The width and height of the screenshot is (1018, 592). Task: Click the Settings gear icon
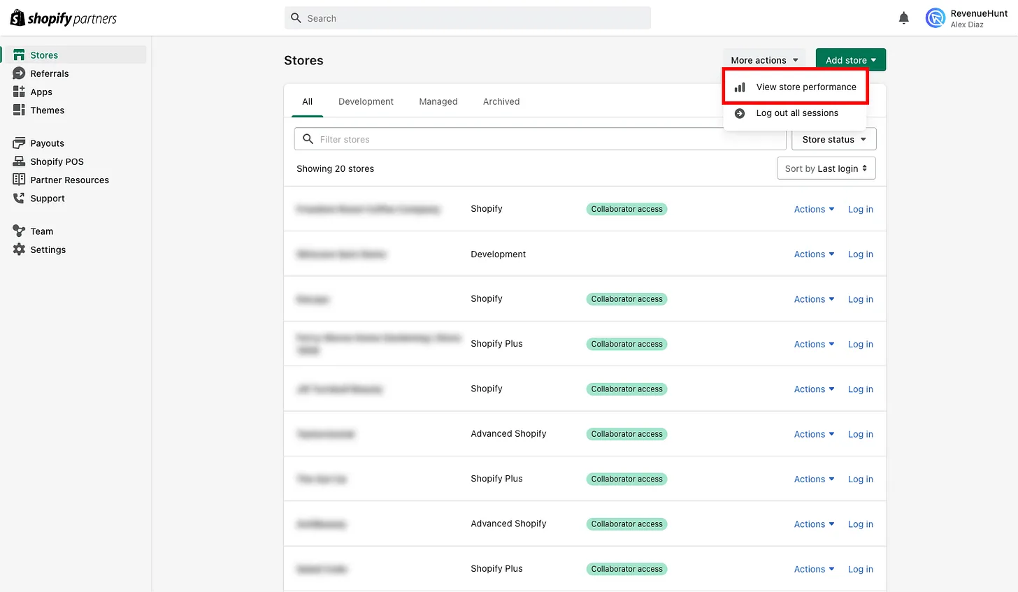19,250
